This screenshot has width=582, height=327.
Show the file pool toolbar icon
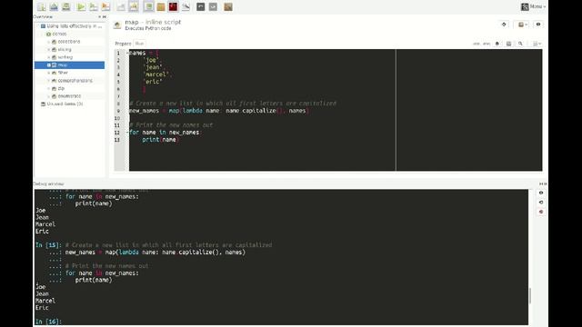(x=161, y=6)
